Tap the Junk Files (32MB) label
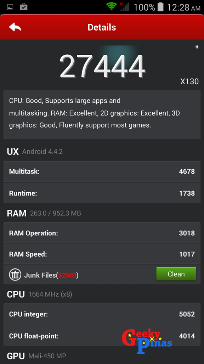 [x=51, y=275]
